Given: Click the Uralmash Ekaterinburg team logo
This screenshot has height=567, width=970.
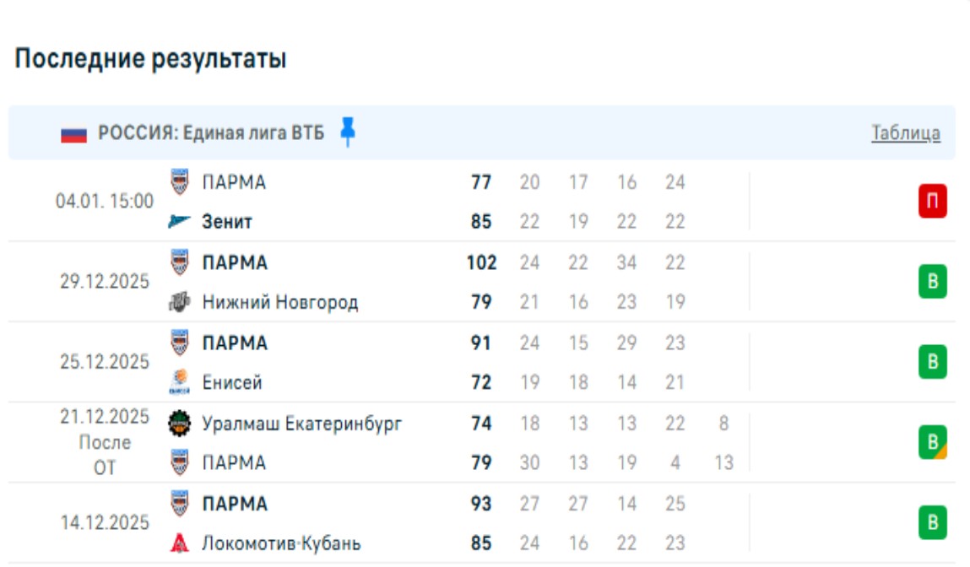Looking at the screenshot, I should (x=179, y=424).
